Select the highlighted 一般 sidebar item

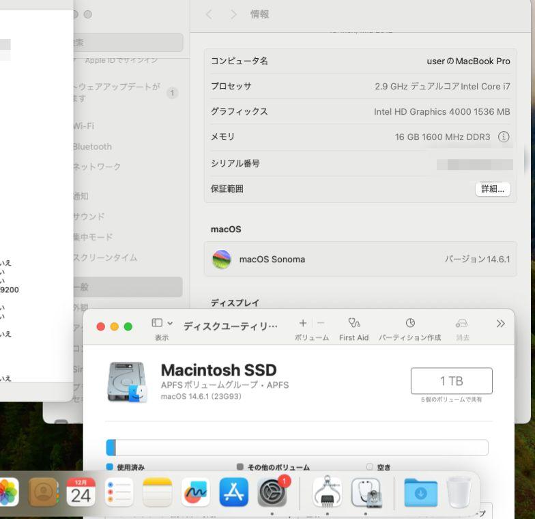click(x=128, y=287)
